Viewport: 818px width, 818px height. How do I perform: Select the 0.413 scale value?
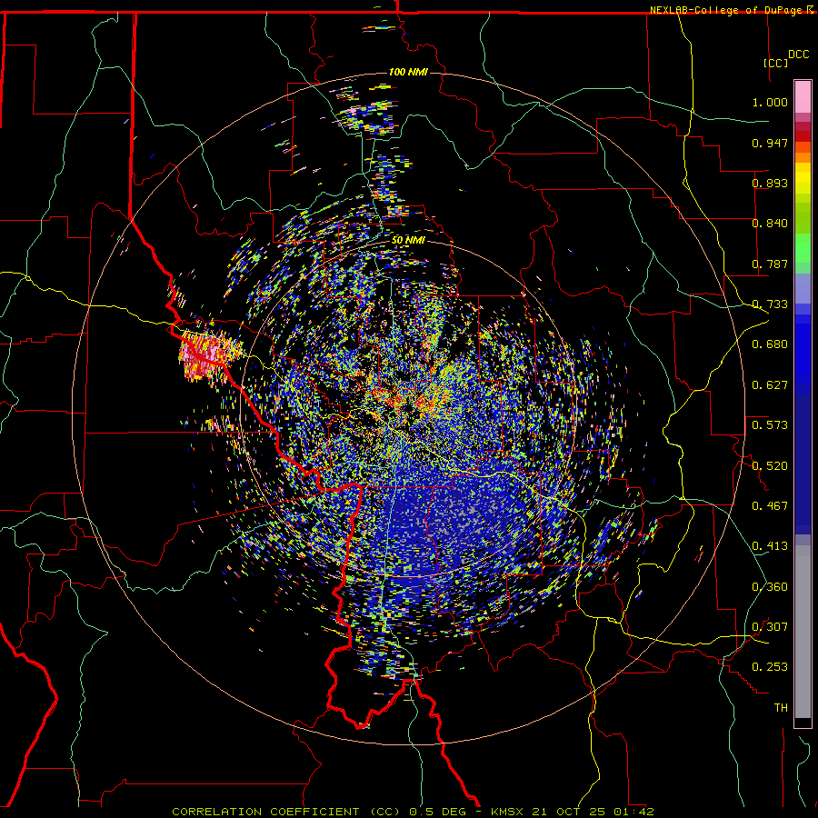coord(770,546)
